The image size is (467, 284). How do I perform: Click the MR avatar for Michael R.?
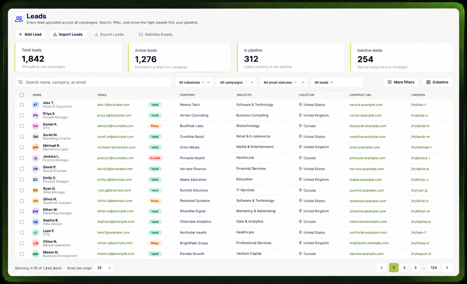[35, 148]
